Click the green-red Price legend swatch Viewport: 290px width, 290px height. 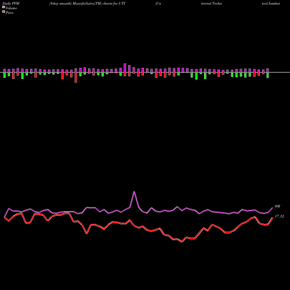(x=3, y=12)
